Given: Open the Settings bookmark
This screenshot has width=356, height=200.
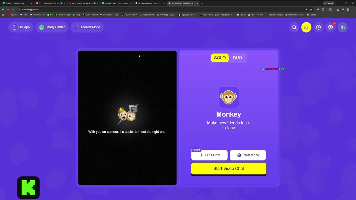Looking at the screenshot, I should [x=311, y=15].
